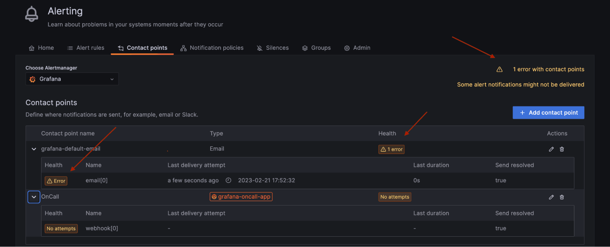Click the Add contact point button
Image resolution: width=610 pixels, height=247 pixels.
[x=548, y=113]
